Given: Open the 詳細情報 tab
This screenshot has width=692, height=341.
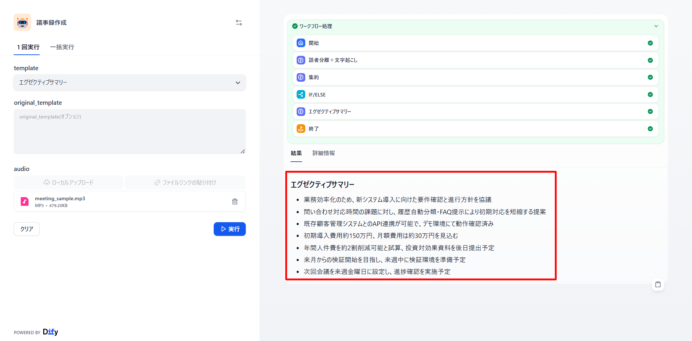Looking at the screenshot, I should pos(323,153).
